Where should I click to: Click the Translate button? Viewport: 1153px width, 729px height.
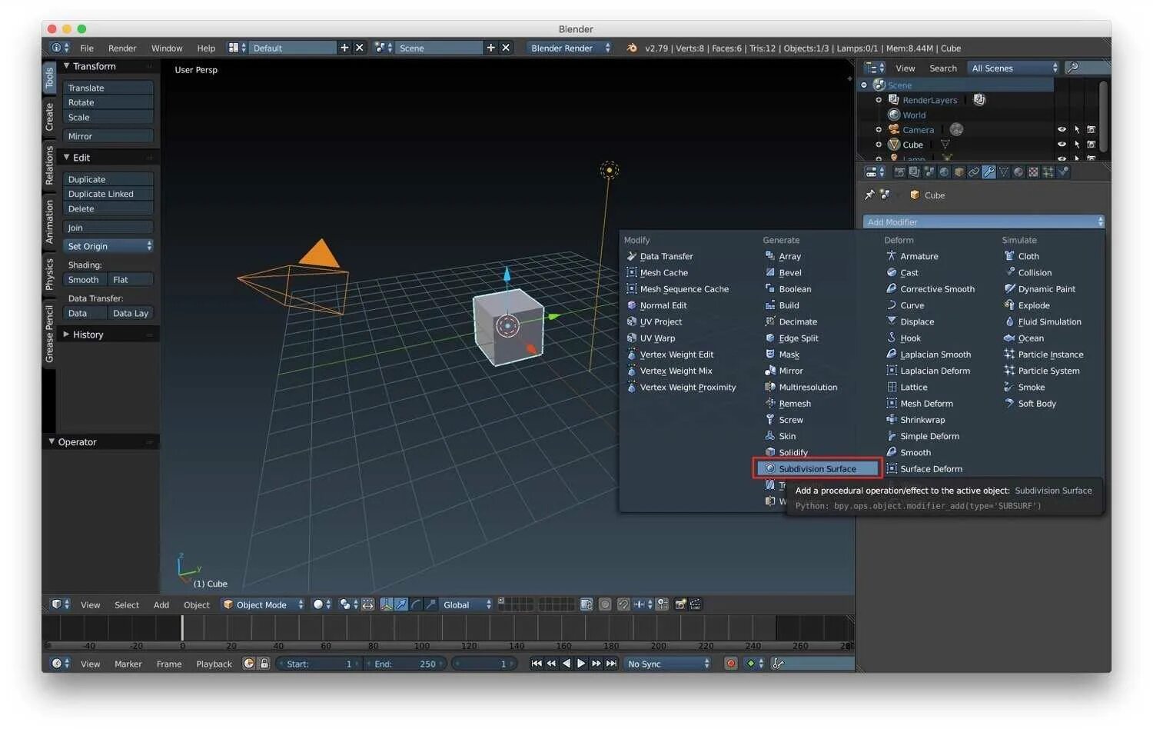pyautogui.click(x=108, y=88)
